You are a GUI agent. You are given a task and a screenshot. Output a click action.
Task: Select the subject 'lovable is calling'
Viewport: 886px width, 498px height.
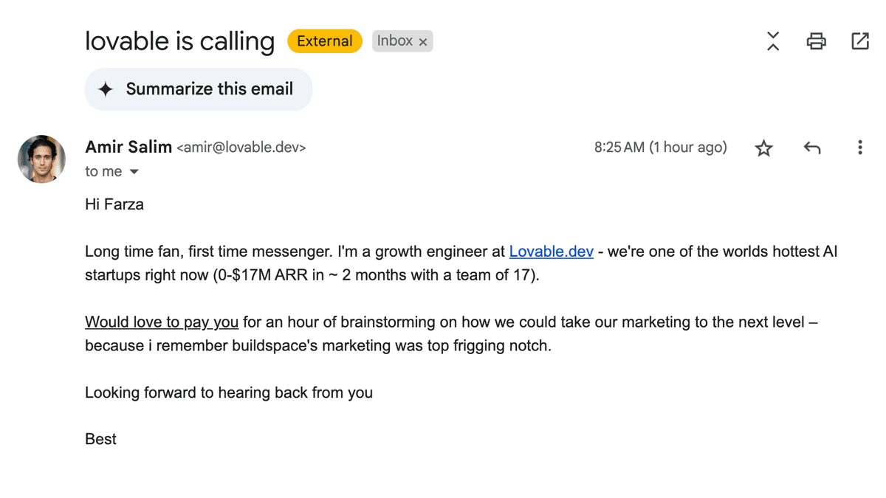179,41
